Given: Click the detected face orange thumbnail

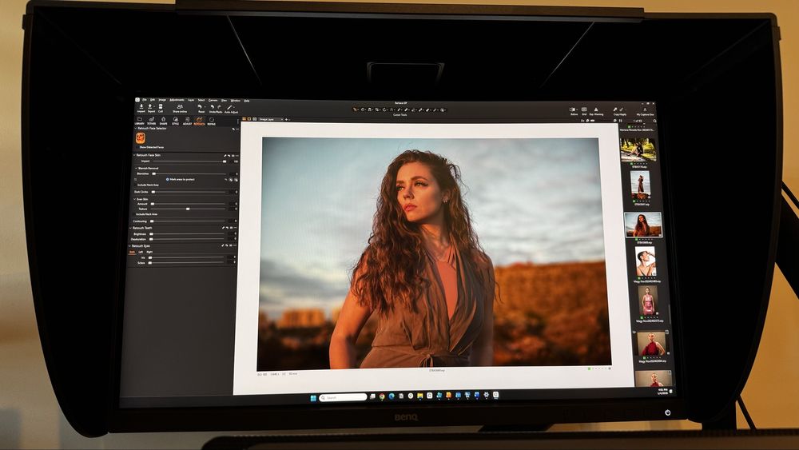Looking at the screenshot, I should [x=141, y=138].
